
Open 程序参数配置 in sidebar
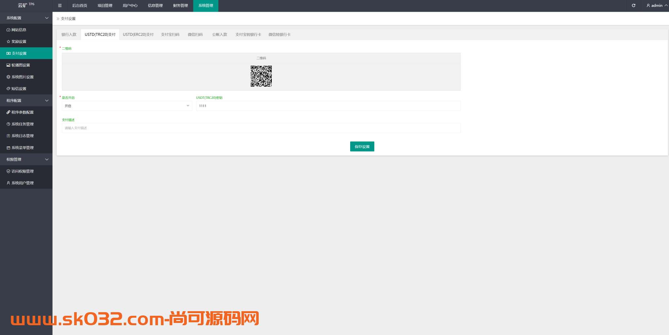click(x=26, y=112)
